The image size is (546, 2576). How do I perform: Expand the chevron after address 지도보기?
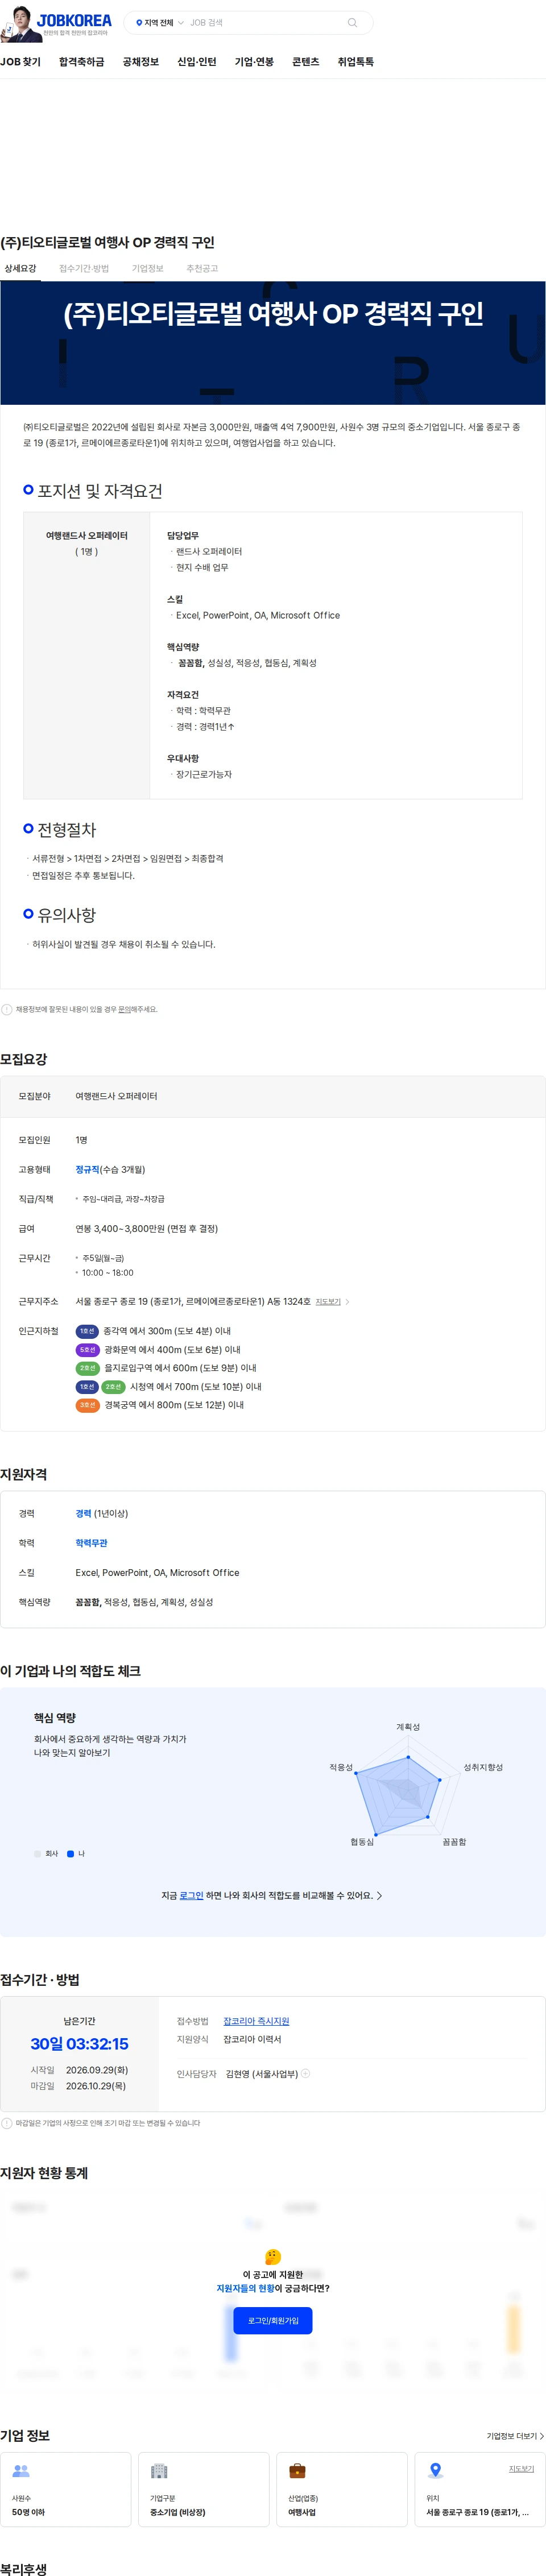[x=347, y=1301]
